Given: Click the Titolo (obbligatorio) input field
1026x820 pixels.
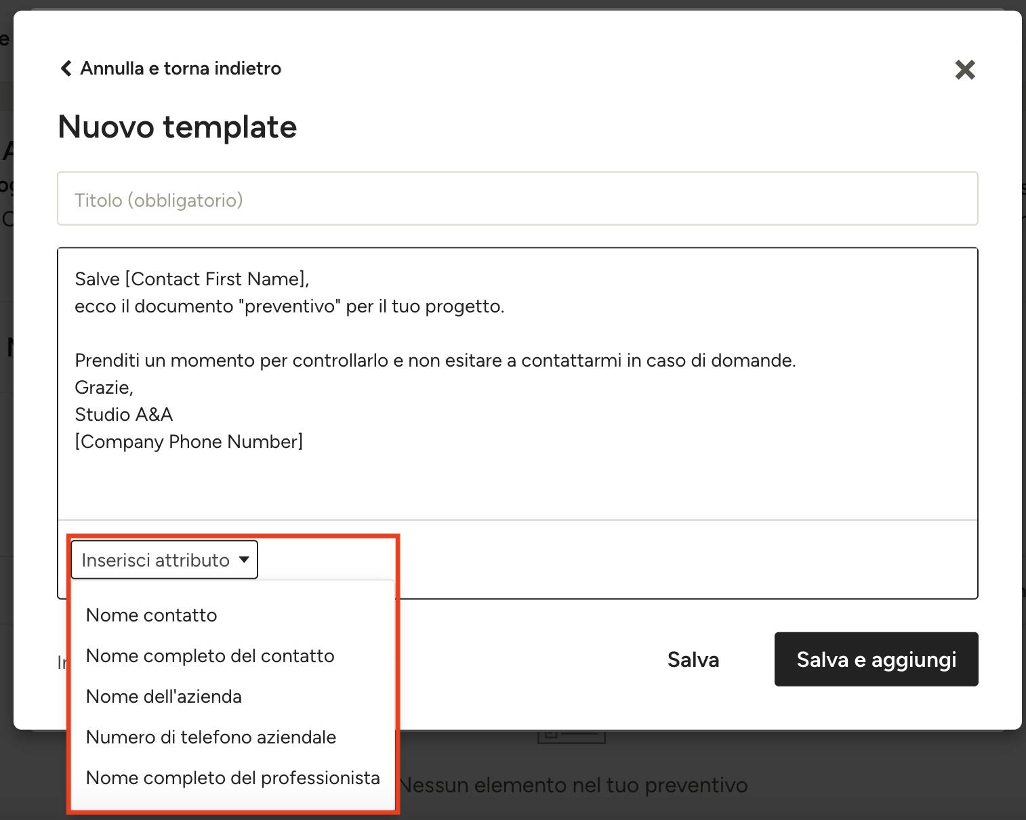Looking at the screenshot, I should [x=518, y=199].
